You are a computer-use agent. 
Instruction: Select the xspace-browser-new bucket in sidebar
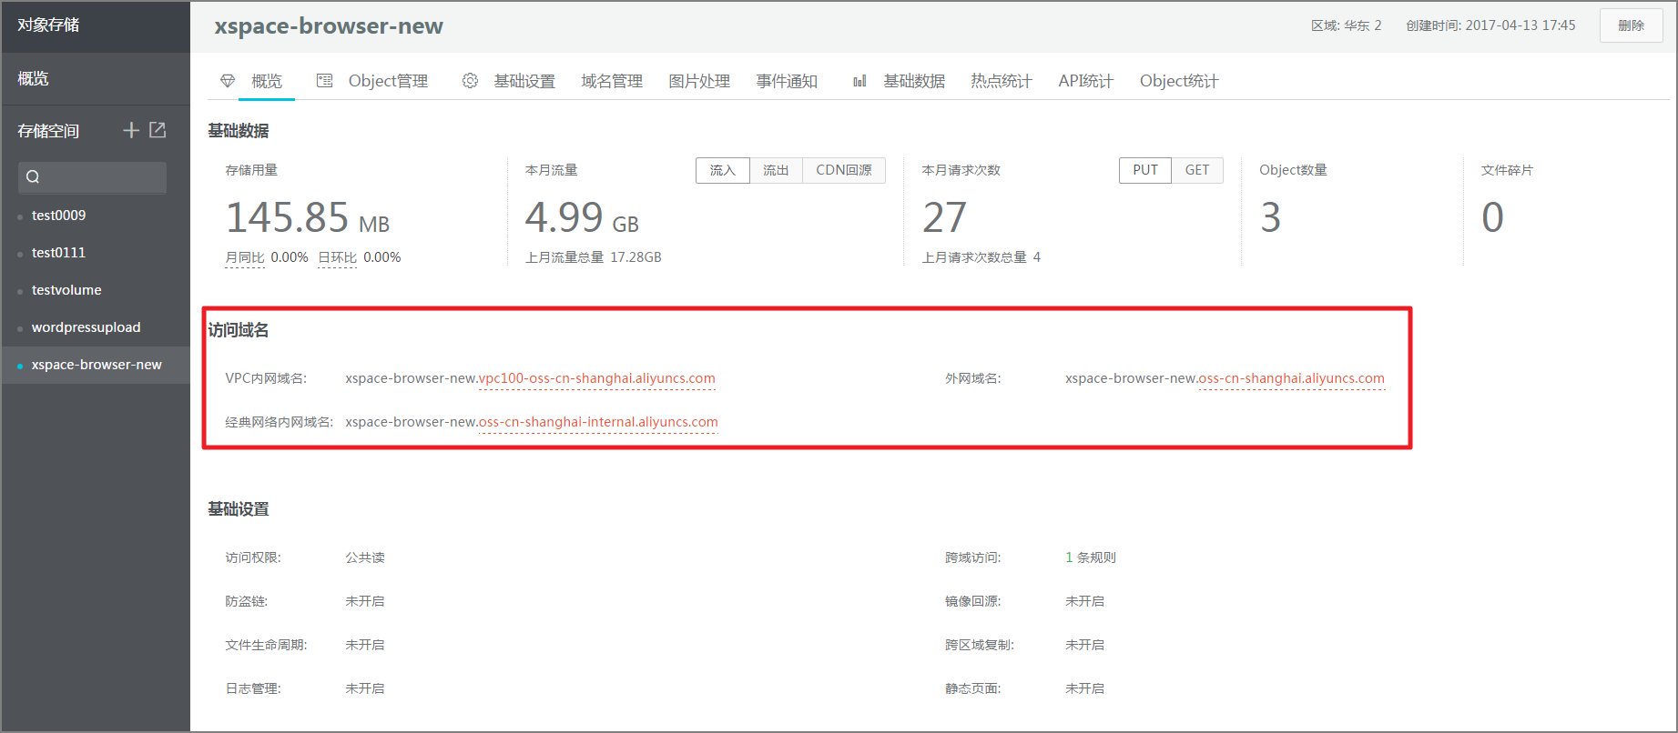(96, 365)
